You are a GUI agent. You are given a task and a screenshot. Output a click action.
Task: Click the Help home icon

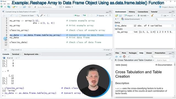point(124,56)
